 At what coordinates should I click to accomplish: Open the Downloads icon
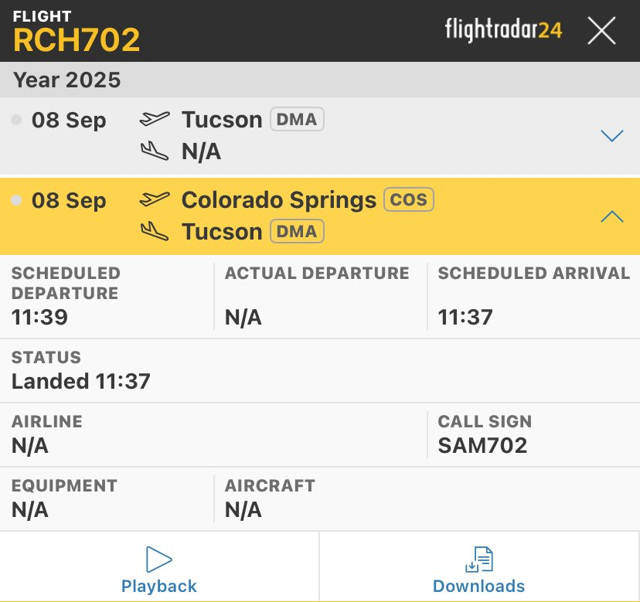point(478,559)
